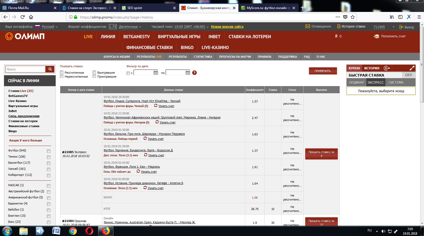Expand the coupon panel arrows icon
Image resolution: width=424 pixels, height=236 pixels.
[x=412, y=68]
